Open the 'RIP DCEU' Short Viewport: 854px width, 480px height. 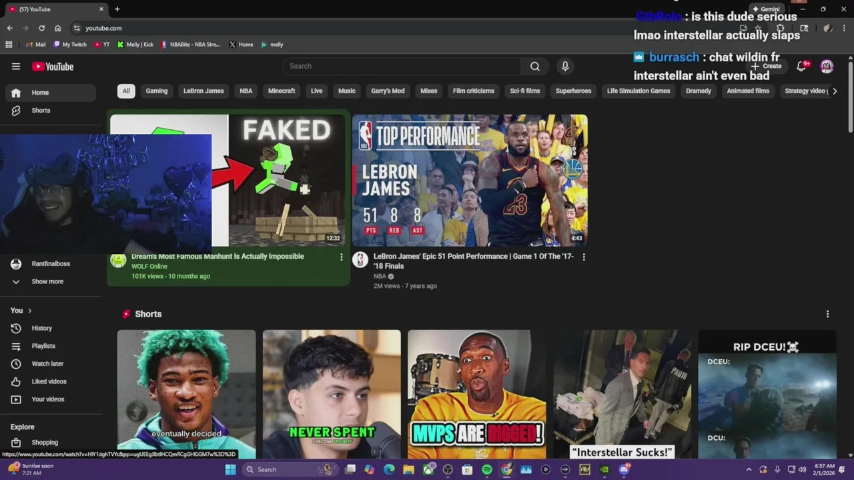tap(767, 394)
